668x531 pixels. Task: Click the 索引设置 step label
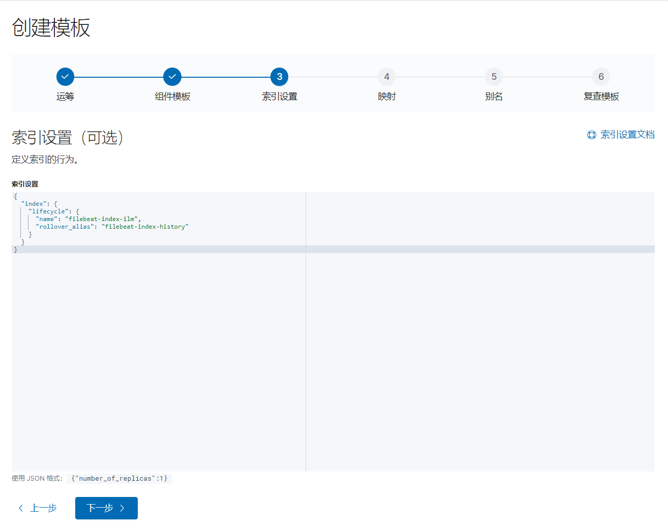pos(280,97)
